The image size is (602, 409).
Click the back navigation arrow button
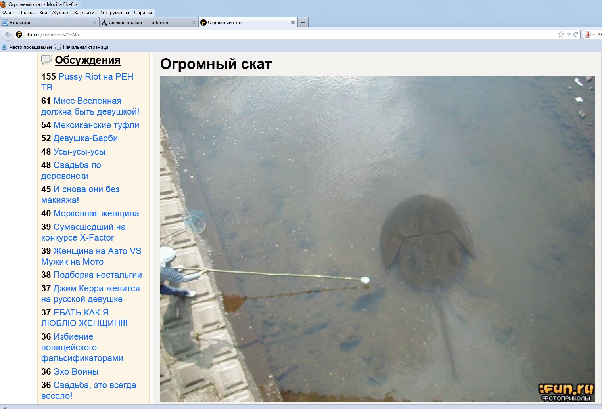pos(8,34)
